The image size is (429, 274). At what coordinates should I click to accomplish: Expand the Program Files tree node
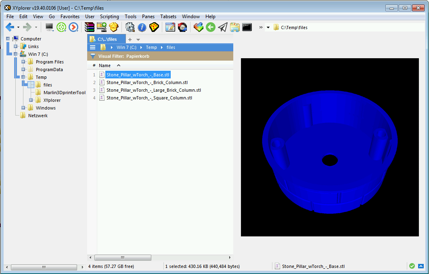click(x=23, y=62)
